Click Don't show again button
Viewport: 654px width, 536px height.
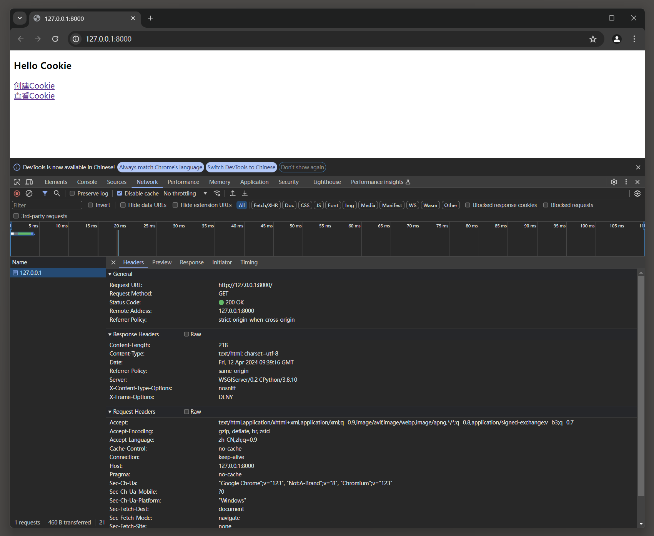pos(303,167)
